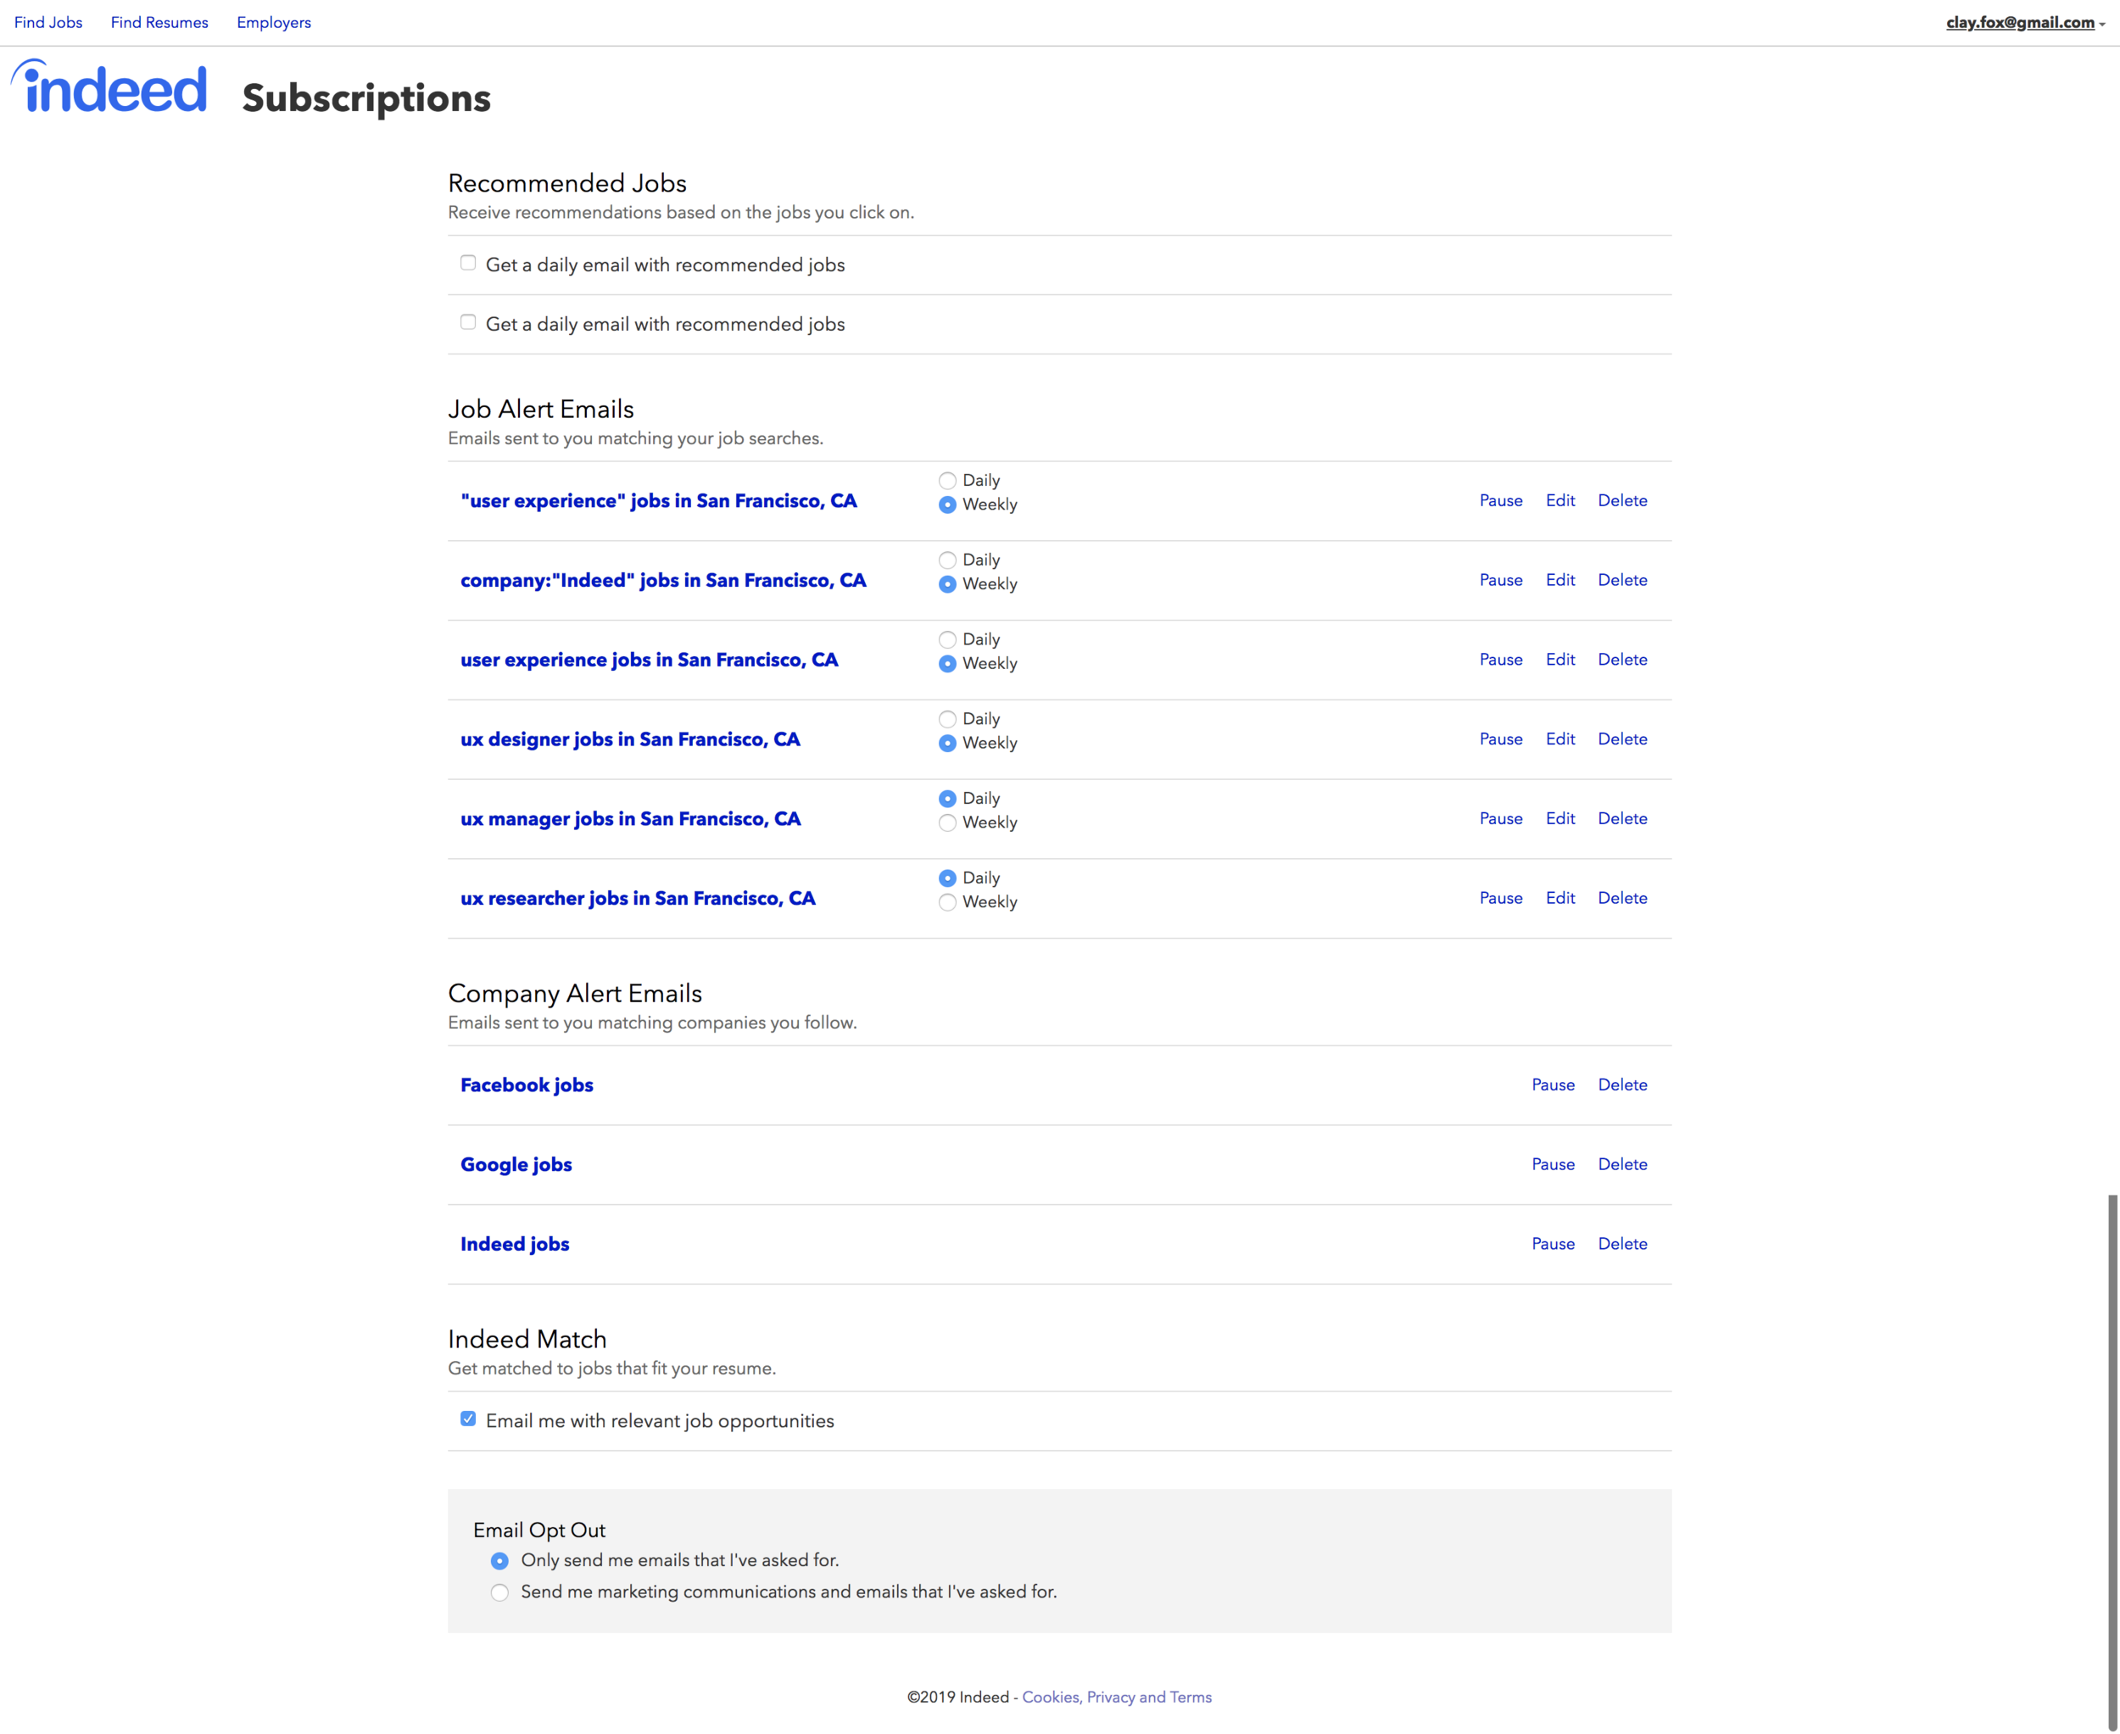Image resolution: width=2120 pixels, height=1734 pixels.
Task: Select Weekly for "user experience" jobs alert
Action: pos(947,505)
